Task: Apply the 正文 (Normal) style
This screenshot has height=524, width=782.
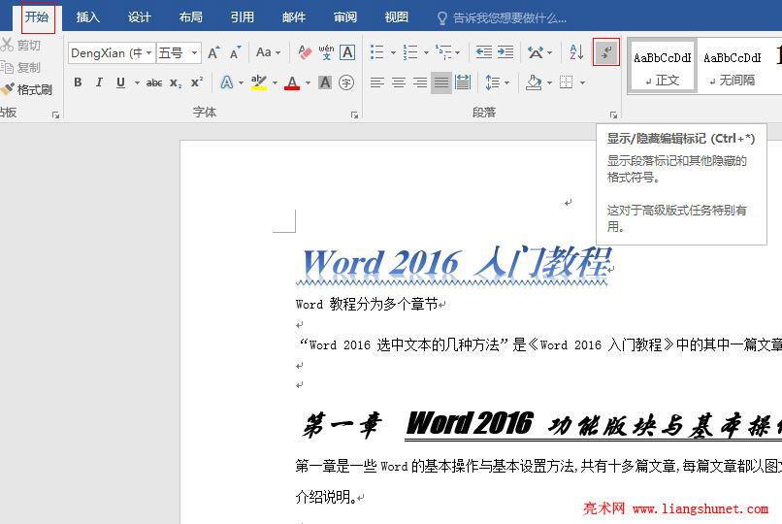Action: click(663, 66)
